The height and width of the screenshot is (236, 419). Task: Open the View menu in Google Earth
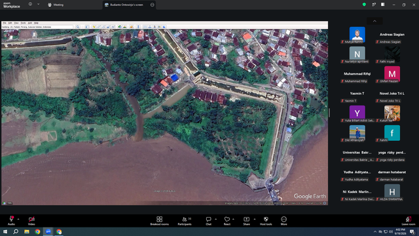tap(16, 23)
